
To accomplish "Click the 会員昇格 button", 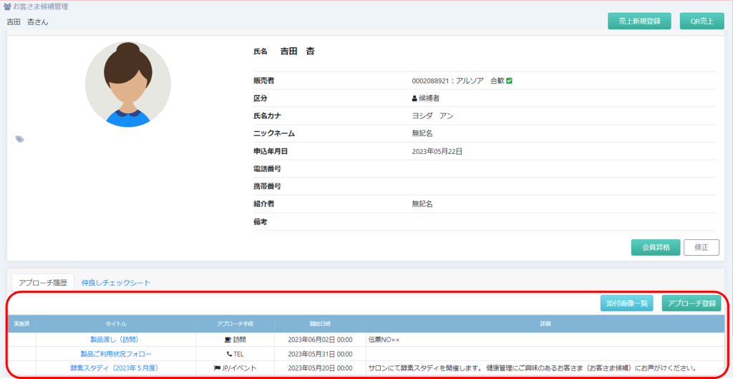I will 656,247.
